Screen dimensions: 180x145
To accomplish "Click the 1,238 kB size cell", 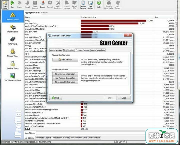I will pos(171,21).
